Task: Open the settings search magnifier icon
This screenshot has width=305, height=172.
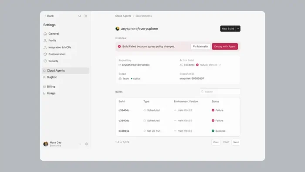Action: [x=80, y=16]
